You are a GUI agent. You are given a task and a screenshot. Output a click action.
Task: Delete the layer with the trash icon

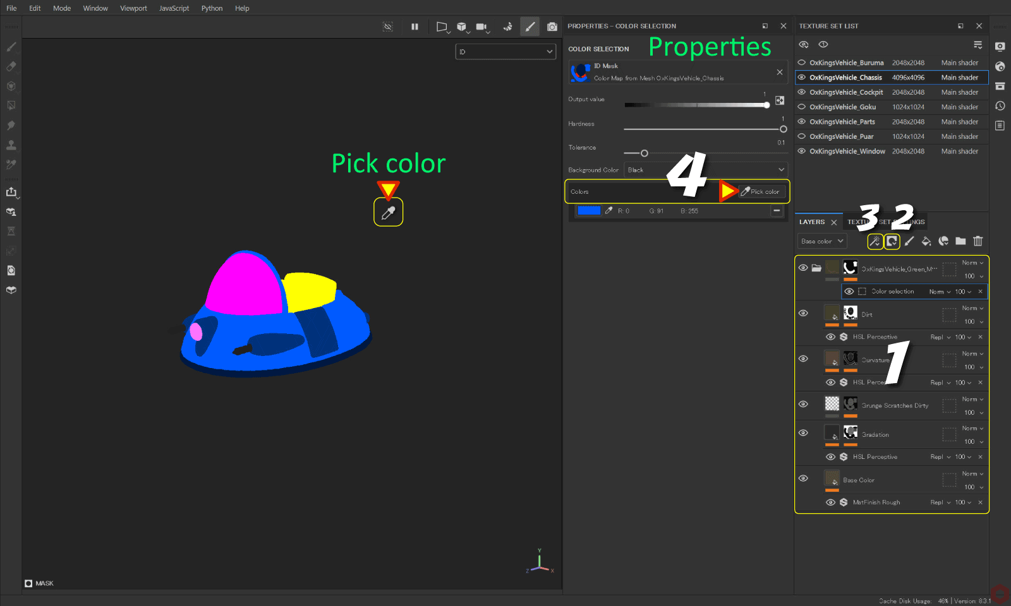click(x=978, y=241)
